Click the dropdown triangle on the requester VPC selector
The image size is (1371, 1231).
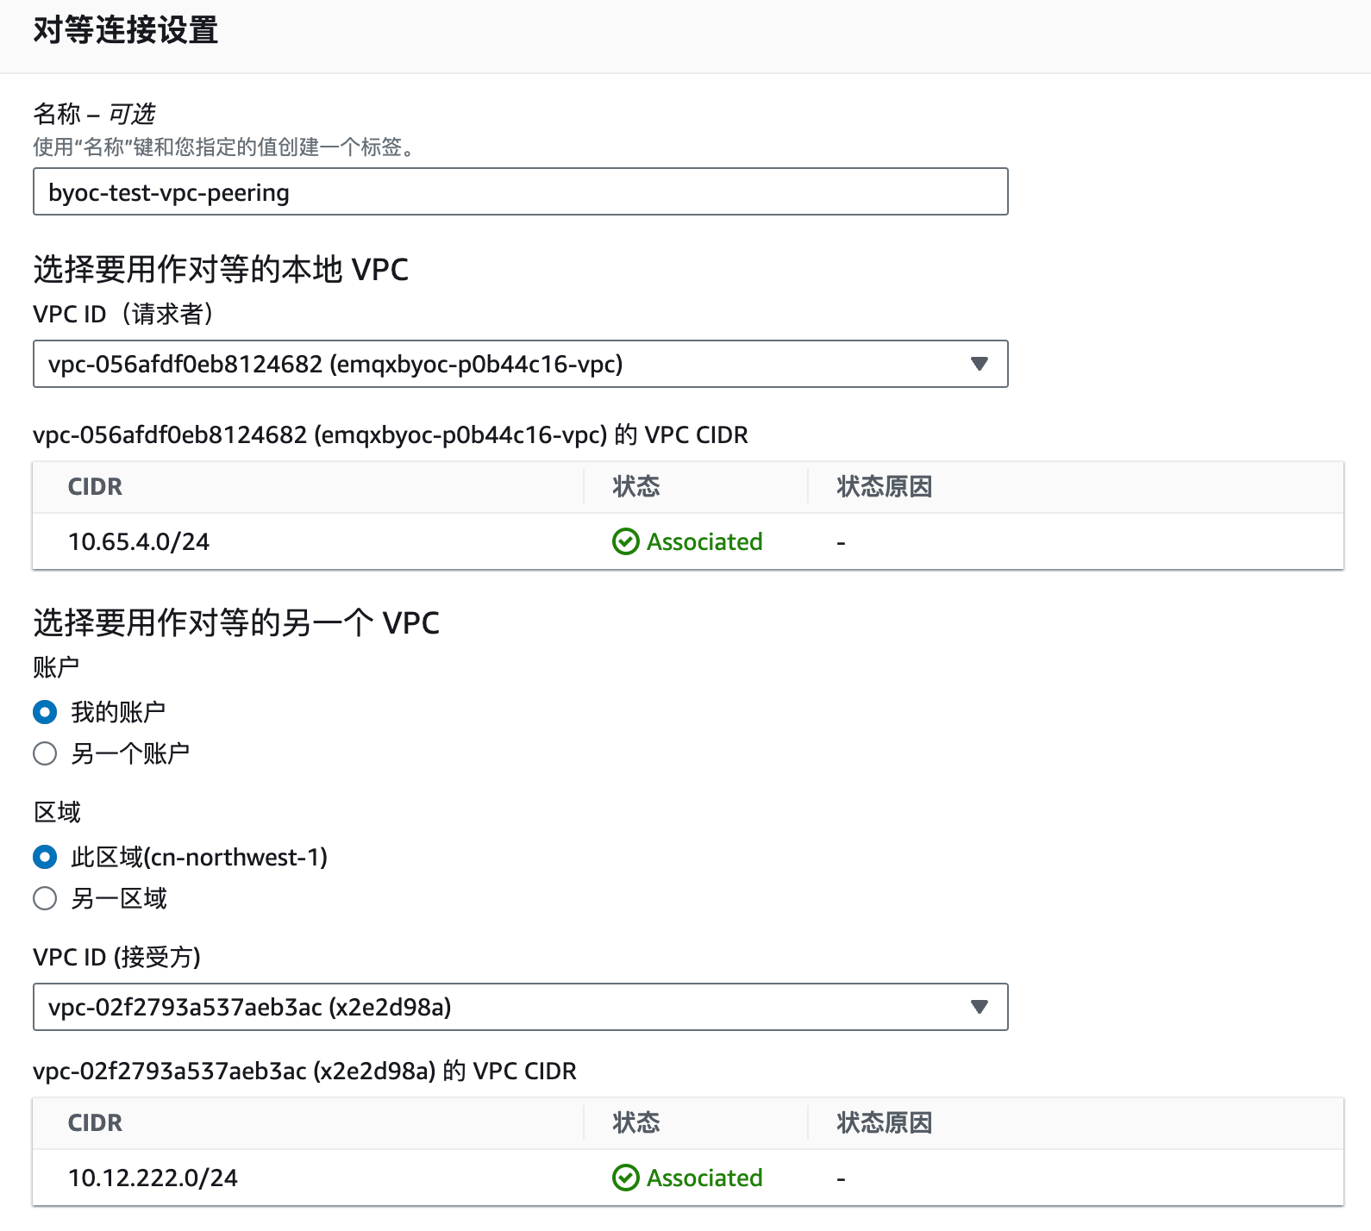pos(979,364)
